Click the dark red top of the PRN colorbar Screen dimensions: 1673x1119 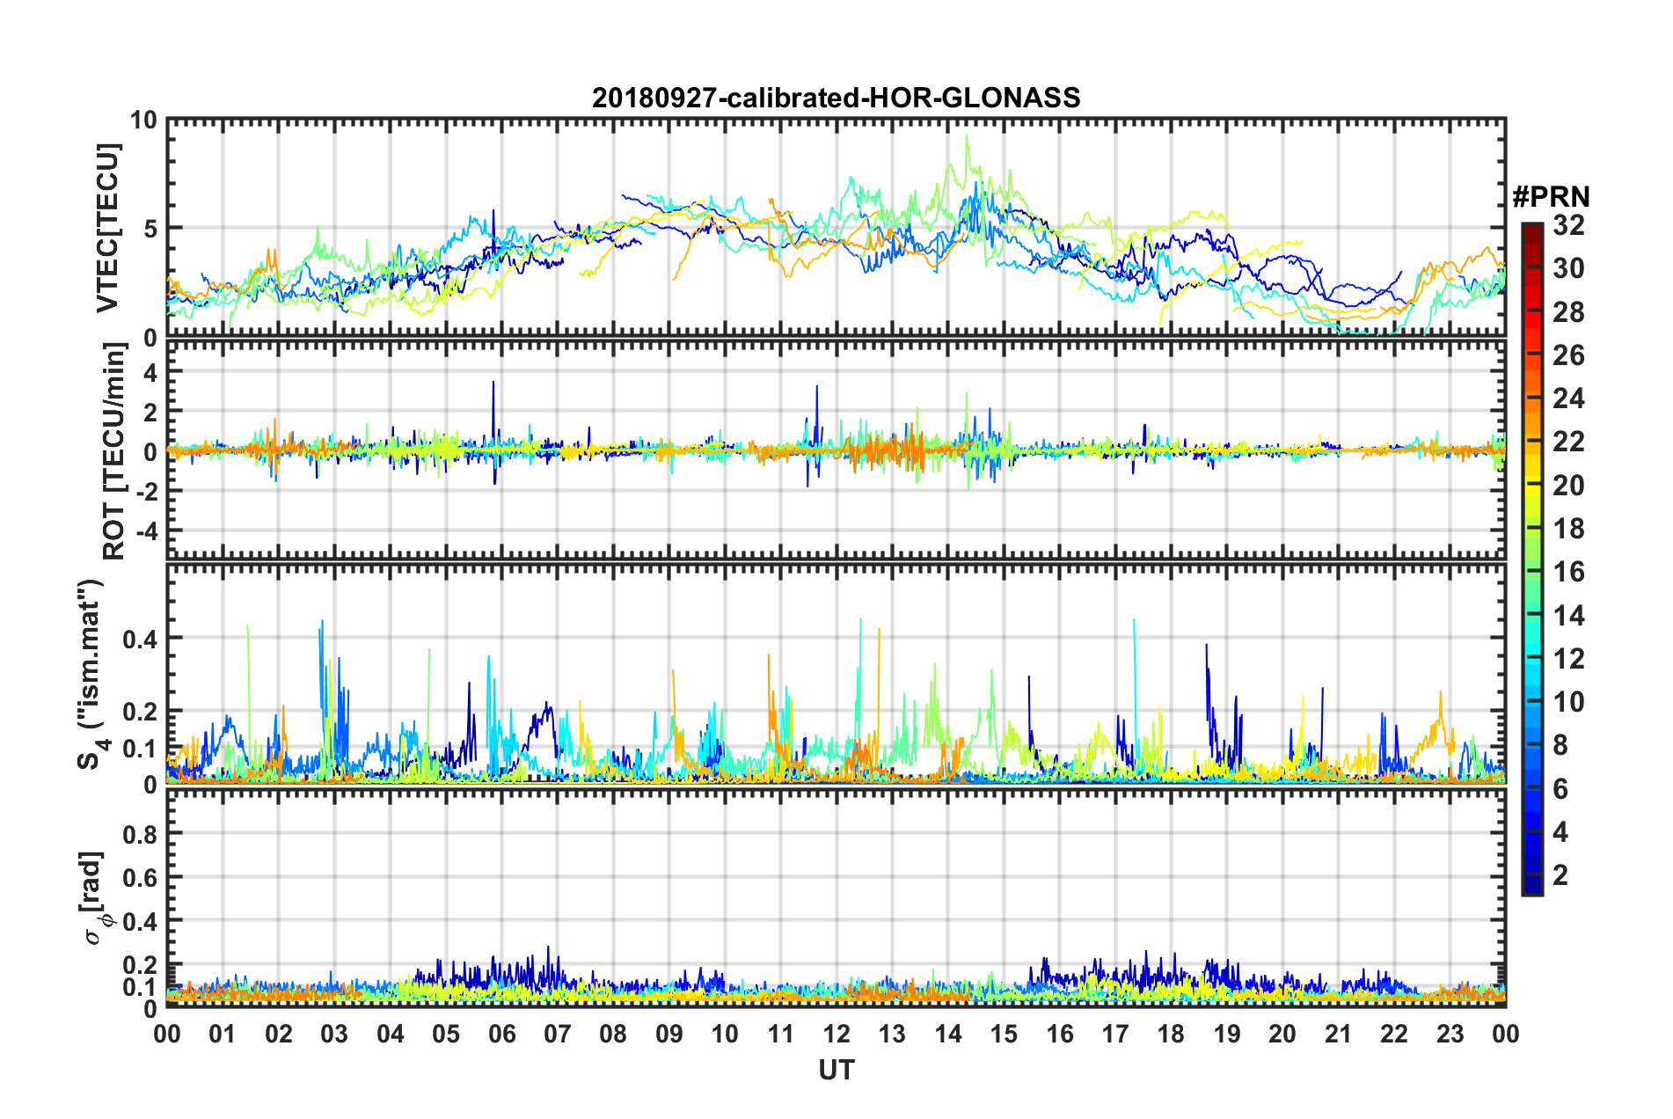1532,229
